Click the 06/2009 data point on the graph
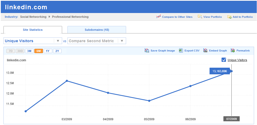This screenshot has height=125, width=257. [190, 86]
